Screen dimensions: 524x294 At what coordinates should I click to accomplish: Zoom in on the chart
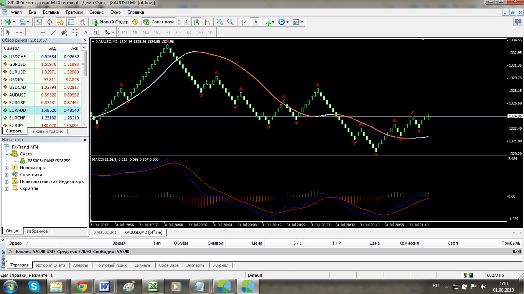tap(220, 22)
